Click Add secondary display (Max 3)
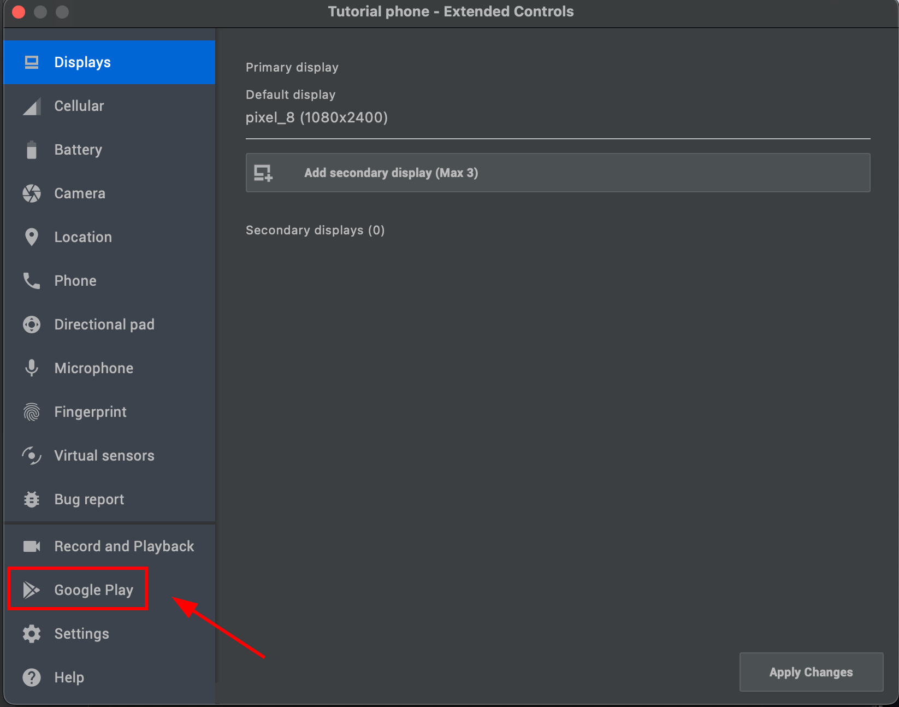The image size is (899, 707). (557, 173)
